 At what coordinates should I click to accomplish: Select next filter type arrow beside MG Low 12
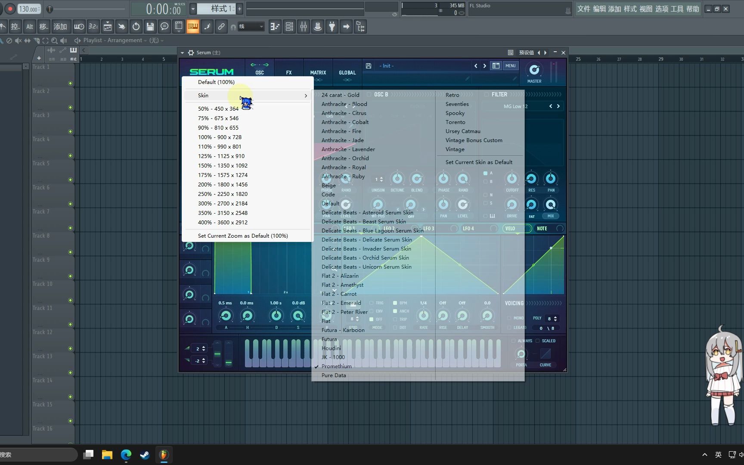(x=558, y=106)
